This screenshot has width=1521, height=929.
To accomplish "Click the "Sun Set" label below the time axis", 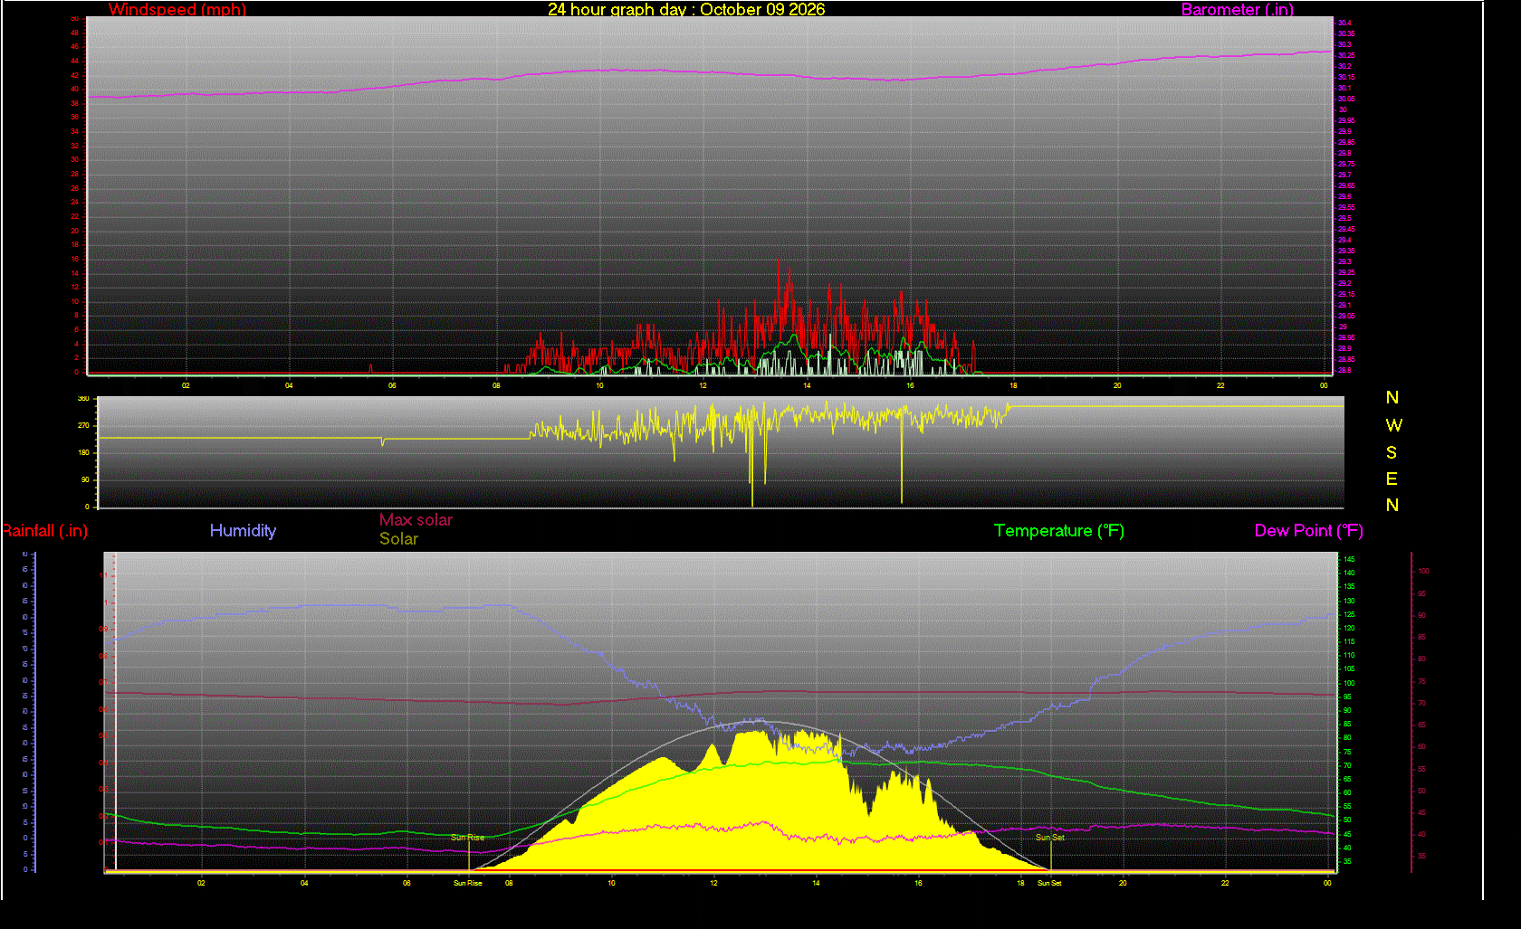I will click(1049, 883).
